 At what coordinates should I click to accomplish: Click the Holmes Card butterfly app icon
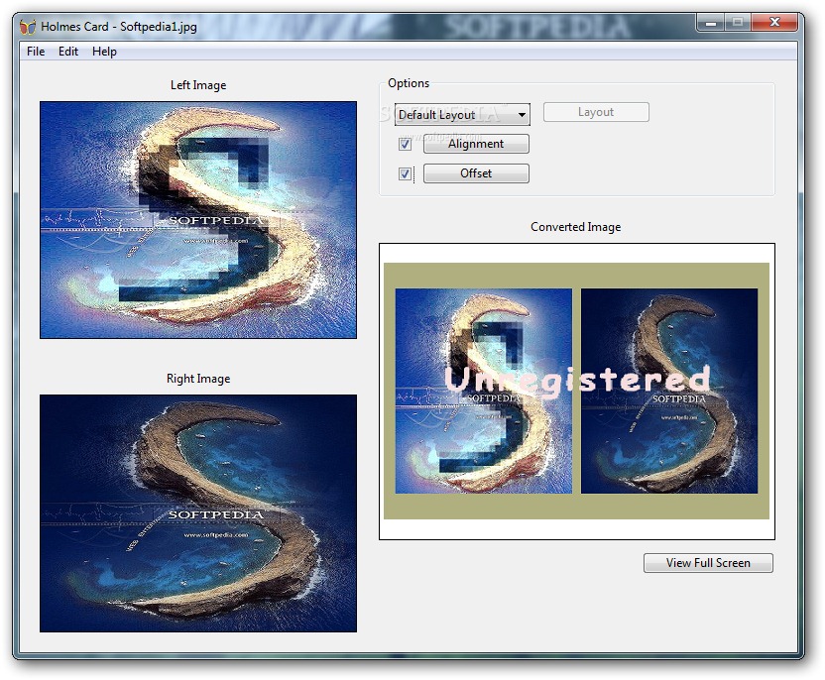(28, 27)
